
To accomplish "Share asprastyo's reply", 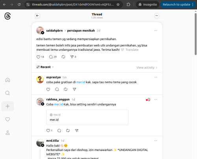I will (x=74, y=89).
